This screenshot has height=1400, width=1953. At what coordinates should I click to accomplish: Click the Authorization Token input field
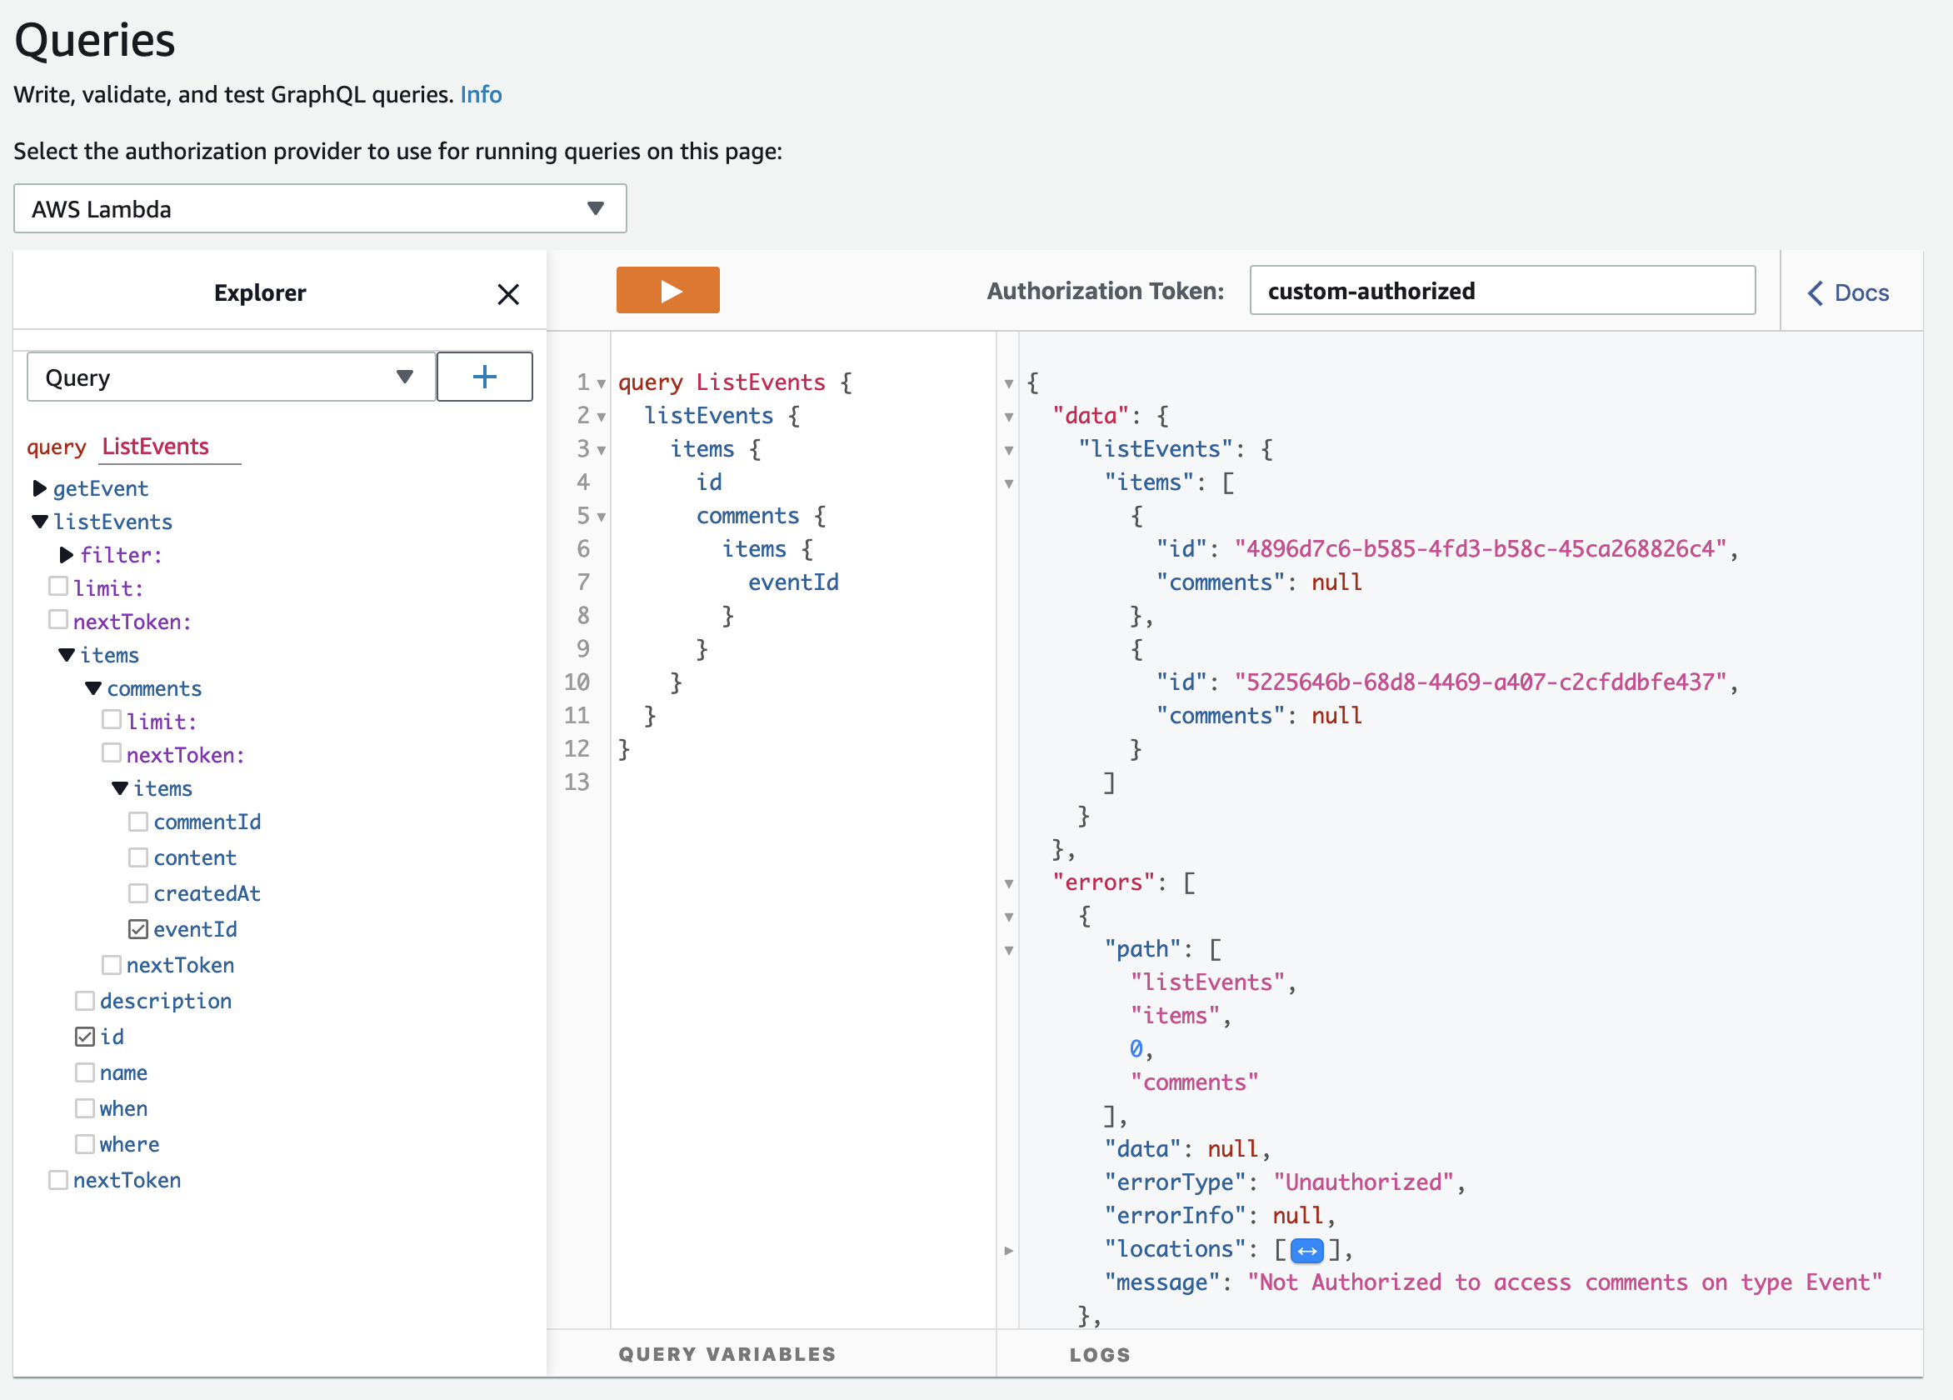1501,291
